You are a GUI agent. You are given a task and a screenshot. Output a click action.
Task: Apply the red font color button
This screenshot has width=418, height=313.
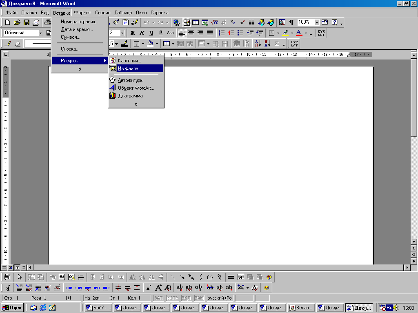coord(299,33)
